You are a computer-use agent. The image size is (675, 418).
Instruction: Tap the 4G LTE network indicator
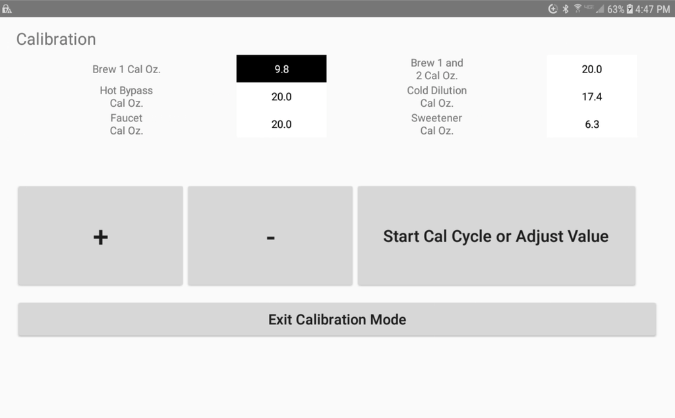pyautogui.click(x=590, y=9)
